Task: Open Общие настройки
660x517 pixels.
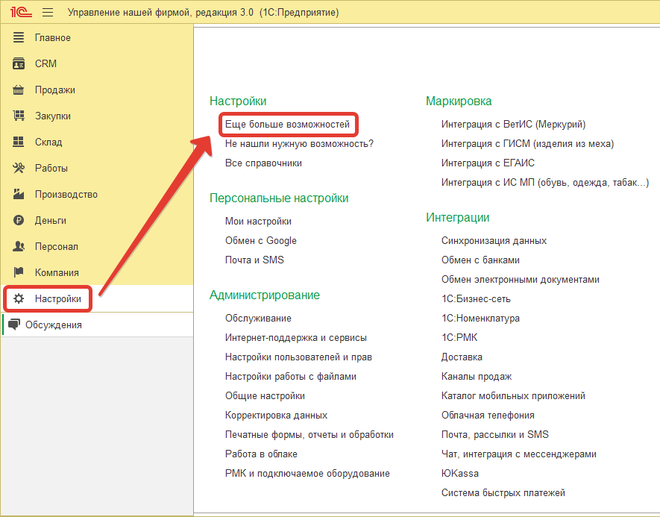Action: tap(265, 395)
